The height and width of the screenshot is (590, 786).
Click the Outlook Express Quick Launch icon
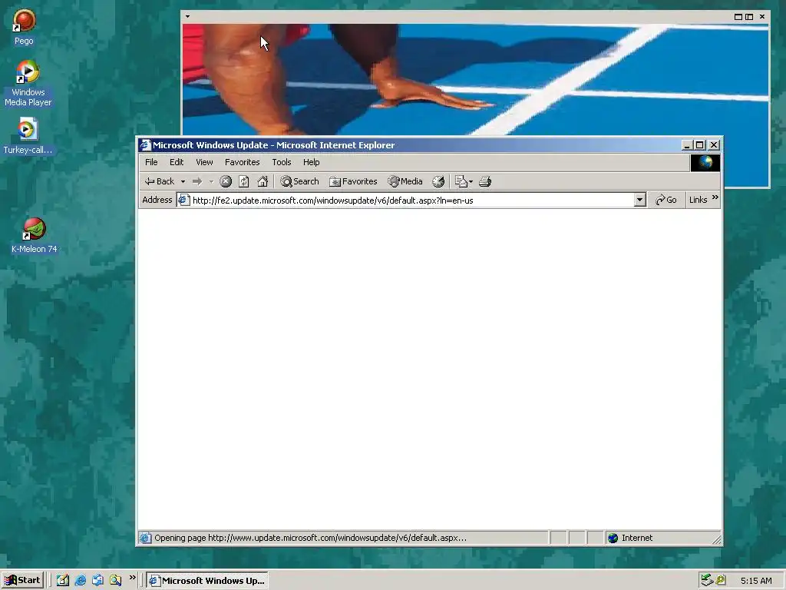[97, 581]
